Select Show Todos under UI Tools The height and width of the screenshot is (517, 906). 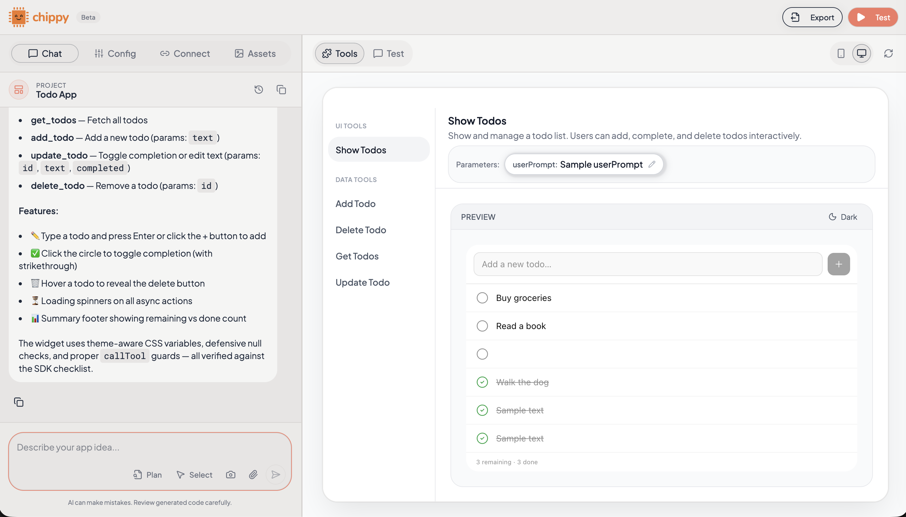tap(378, 150)
